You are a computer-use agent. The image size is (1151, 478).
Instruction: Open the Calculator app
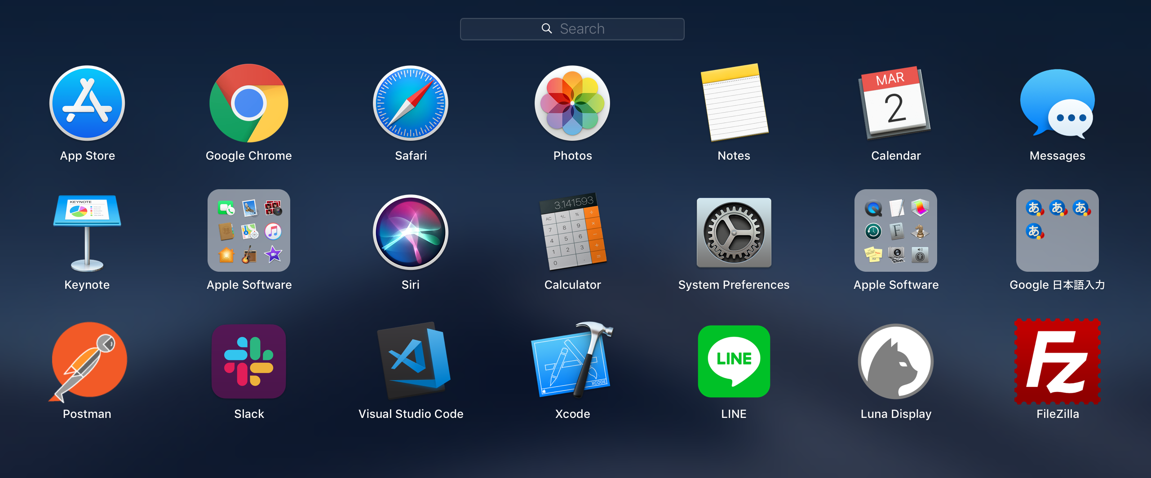click(572, 231)
